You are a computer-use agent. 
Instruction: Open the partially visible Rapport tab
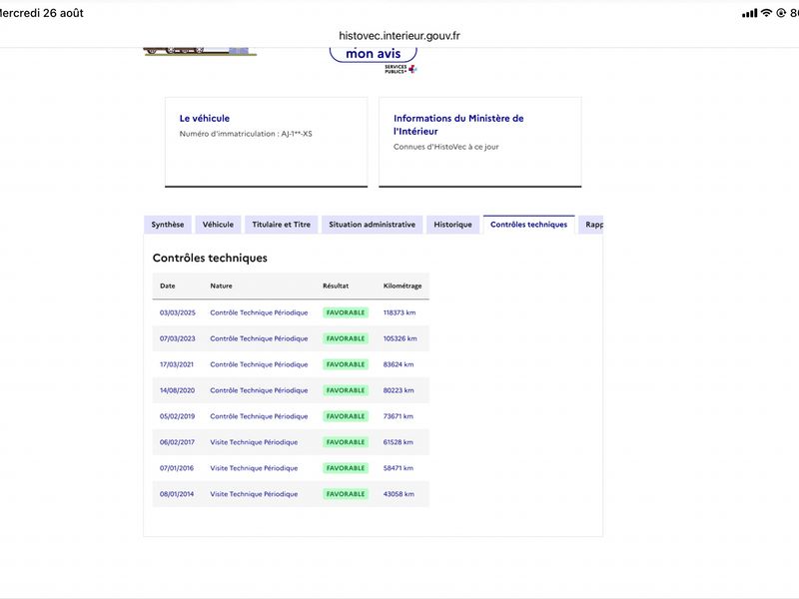pyautogui.click(x=591, y=225)
